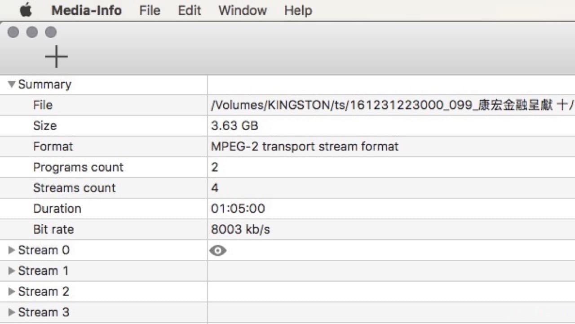Expand Stream 3 disclosure triangle
Image resolution: width=575 pixels, height=324 pixels.
[x=12, y=312]
